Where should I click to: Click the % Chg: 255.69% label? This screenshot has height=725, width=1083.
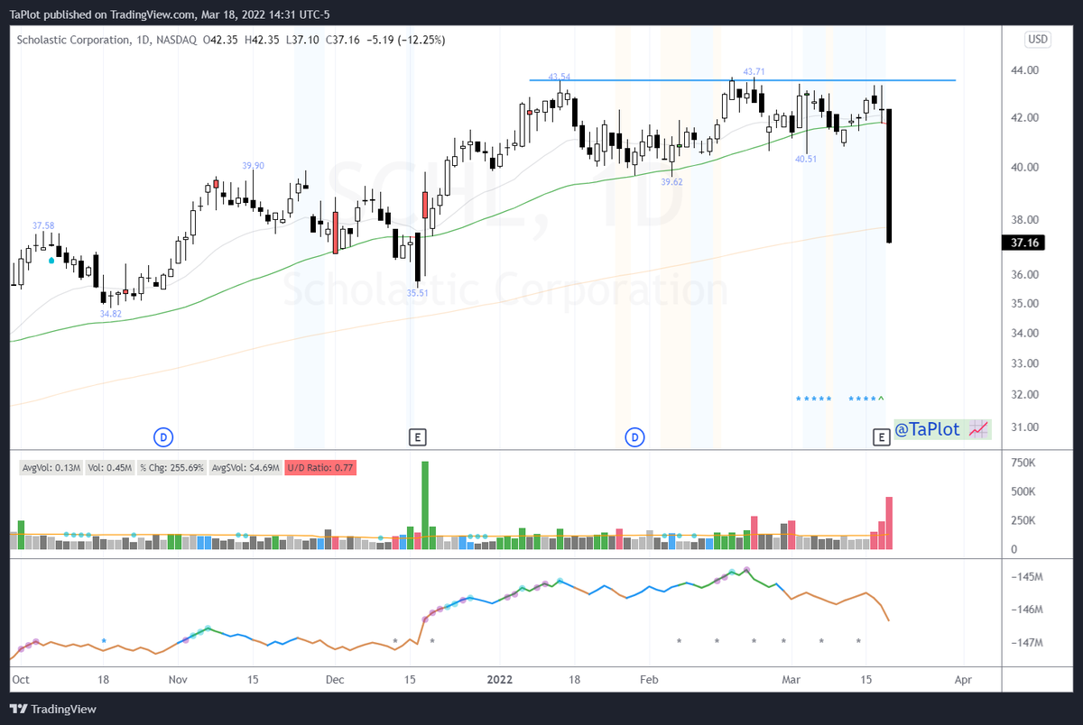[172, 467]
